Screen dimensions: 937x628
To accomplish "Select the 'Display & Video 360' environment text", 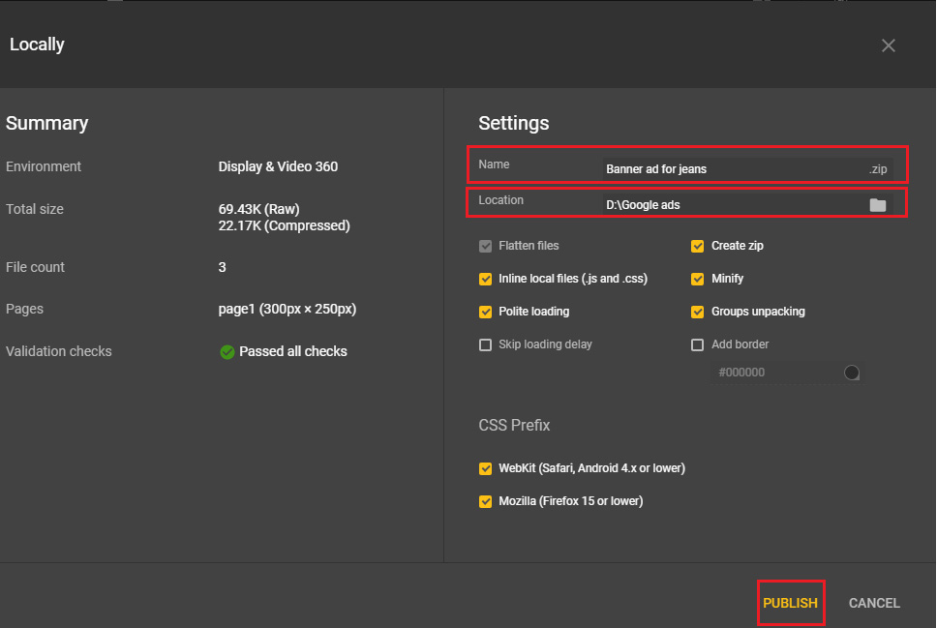I will tap(278, 166).
